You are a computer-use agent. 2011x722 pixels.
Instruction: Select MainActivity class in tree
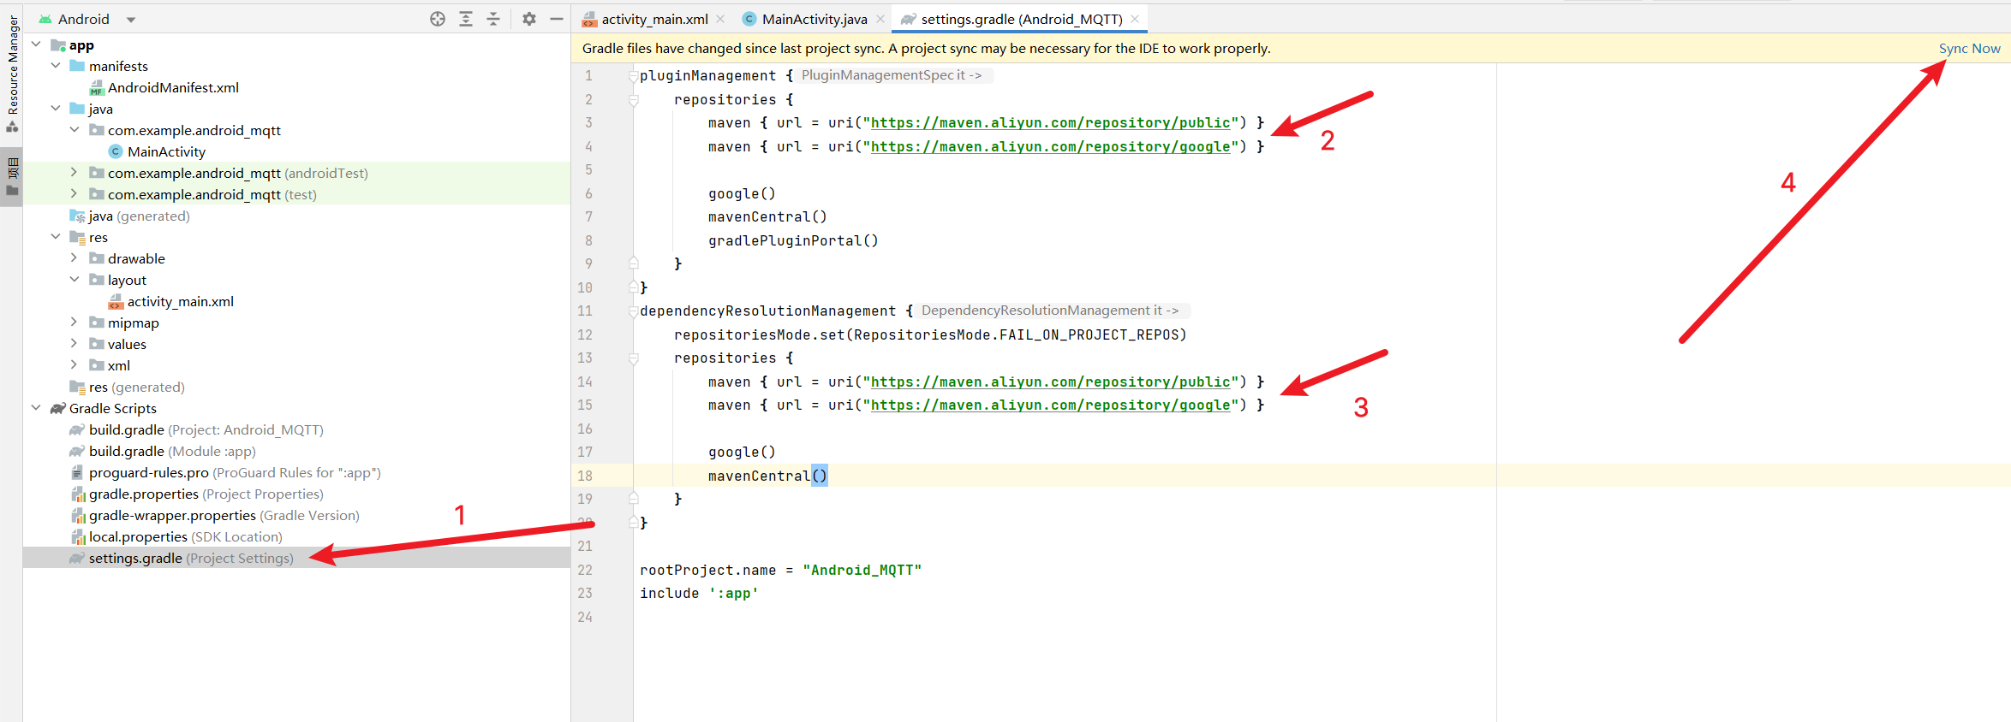click(166, 151)
